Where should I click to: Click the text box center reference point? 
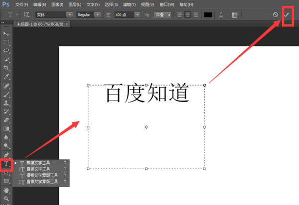146,127
